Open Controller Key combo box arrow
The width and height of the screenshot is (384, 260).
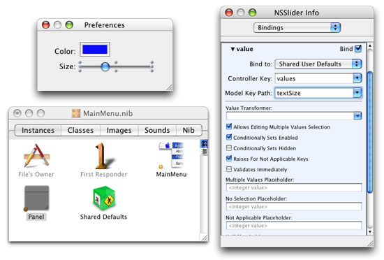coord(357,78)
